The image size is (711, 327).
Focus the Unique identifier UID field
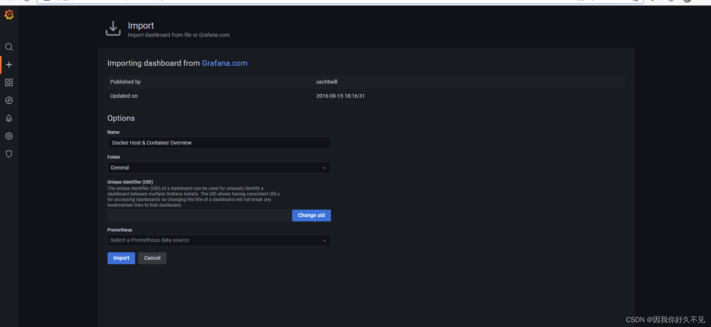200,216
